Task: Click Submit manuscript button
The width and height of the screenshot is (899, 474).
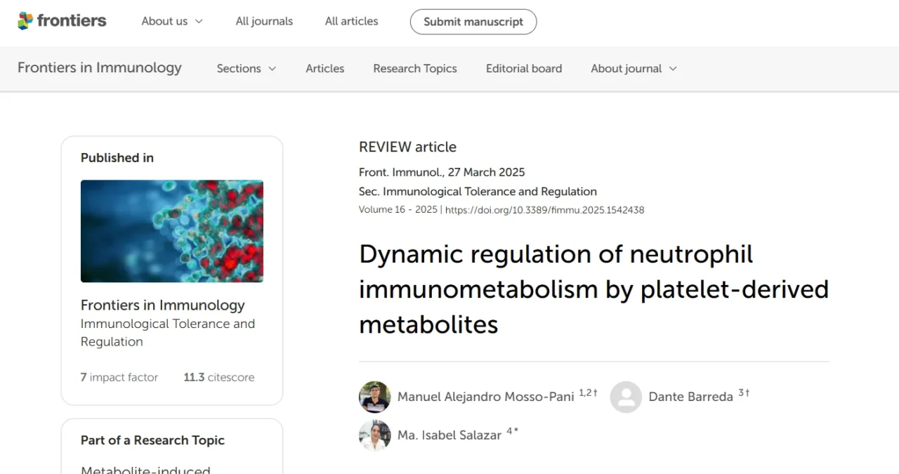Action: click(x=473, y=22)
